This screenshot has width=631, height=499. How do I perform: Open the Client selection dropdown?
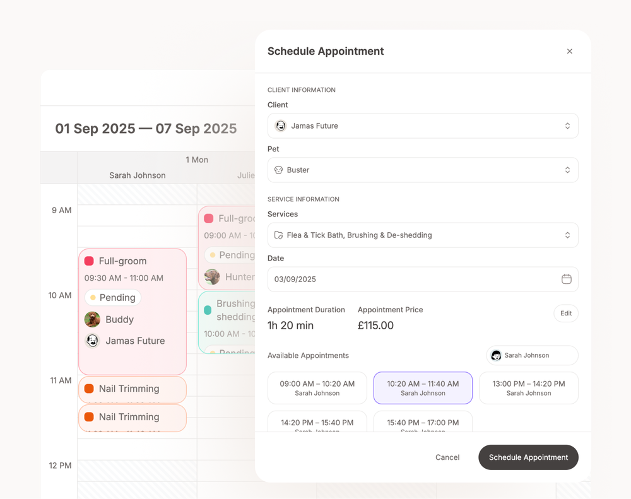tap(423, 126)
